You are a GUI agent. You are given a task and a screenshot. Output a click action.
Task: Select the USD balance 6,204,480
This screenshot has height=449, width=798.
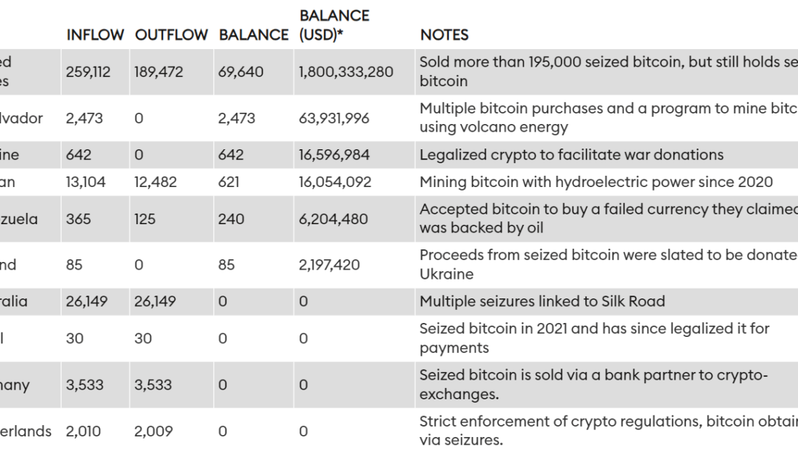click(x=333, y=219)
